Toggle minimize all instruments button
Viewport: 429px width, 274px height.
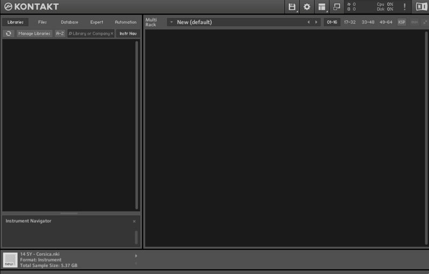point(425,22)
